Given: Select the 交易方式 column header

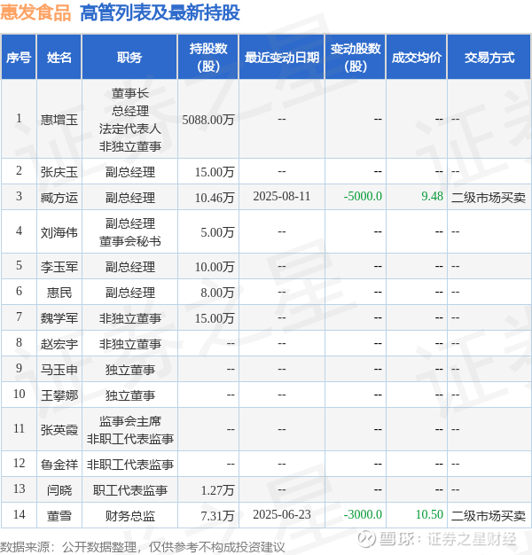Looking at the screenshot, I should point(489,57).
